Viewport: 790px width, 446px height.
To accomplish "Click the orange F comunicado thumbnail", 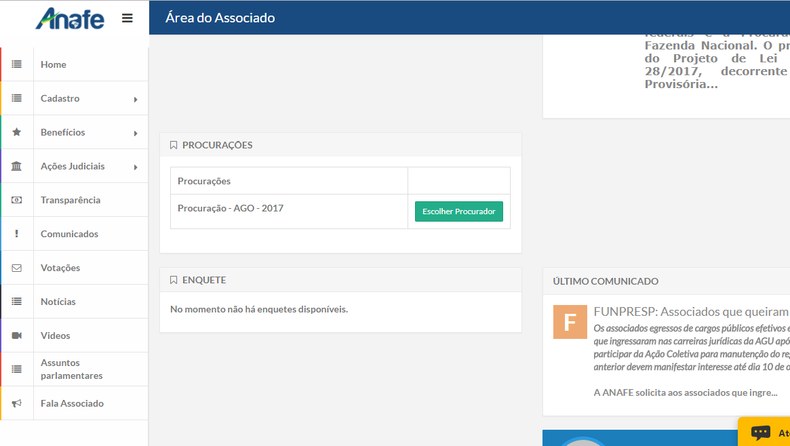I will pyautogui.click(x=570, y=322).
